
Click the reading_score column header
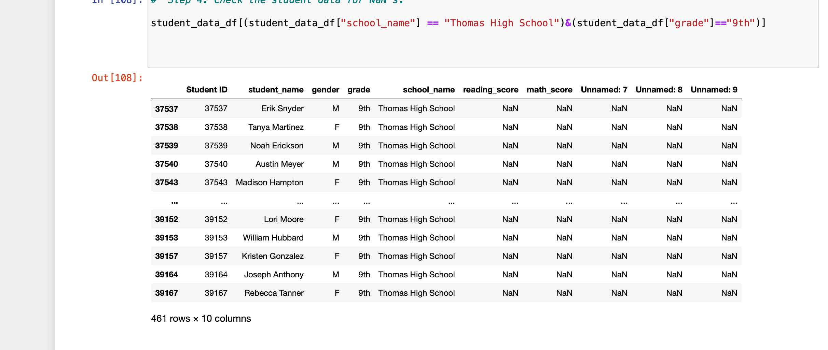[491, 90]
